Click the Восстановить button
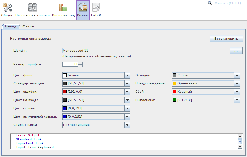Viewport: 247px width, 157px height. [226, 39]
